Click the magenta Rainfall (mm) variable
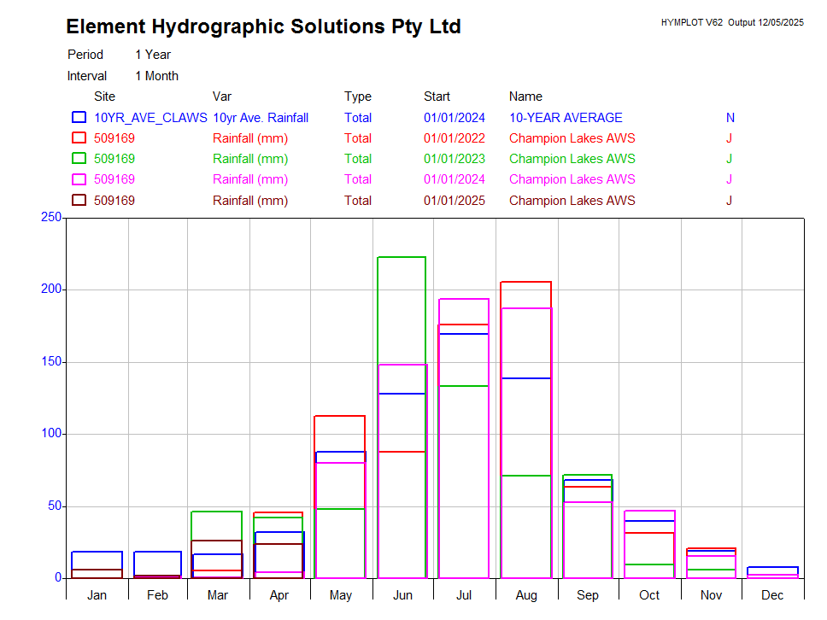This screenshot has width=827, height=620. click(x=250, y=179)
